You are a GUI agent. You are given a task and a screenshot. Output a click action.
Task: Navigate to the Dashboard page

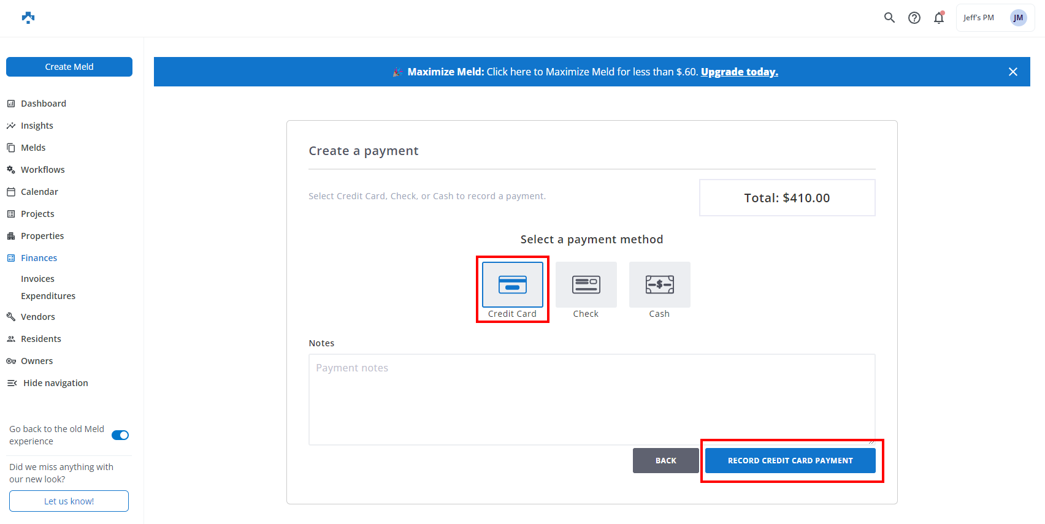[43, 104]
